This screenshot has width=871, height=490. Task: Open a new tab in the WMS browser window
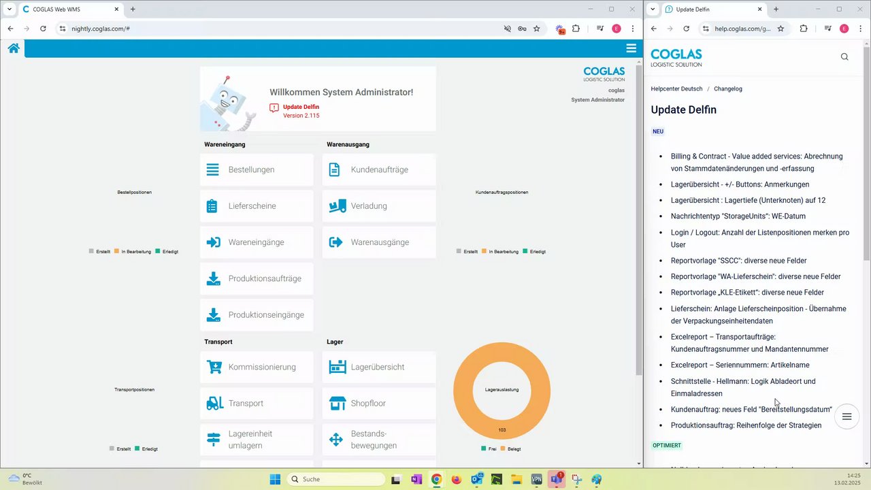(133, 9)
